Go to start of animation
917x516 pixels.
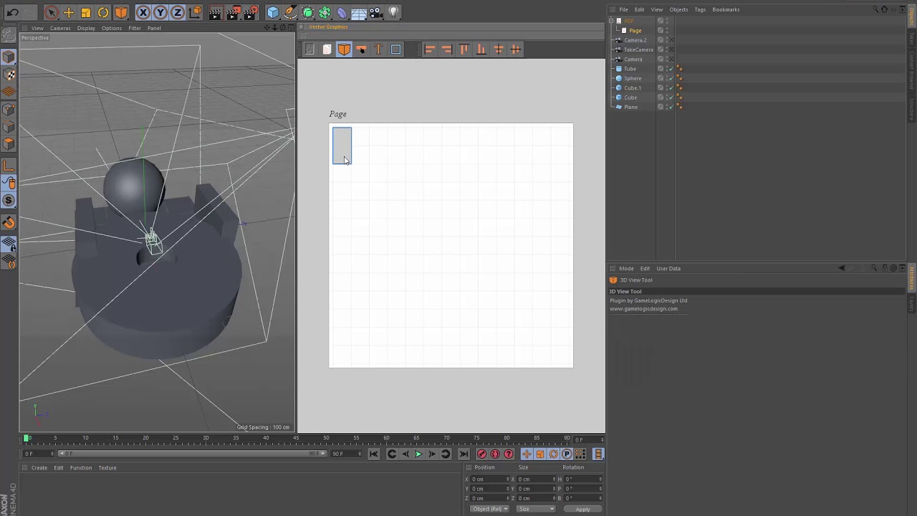374,454
